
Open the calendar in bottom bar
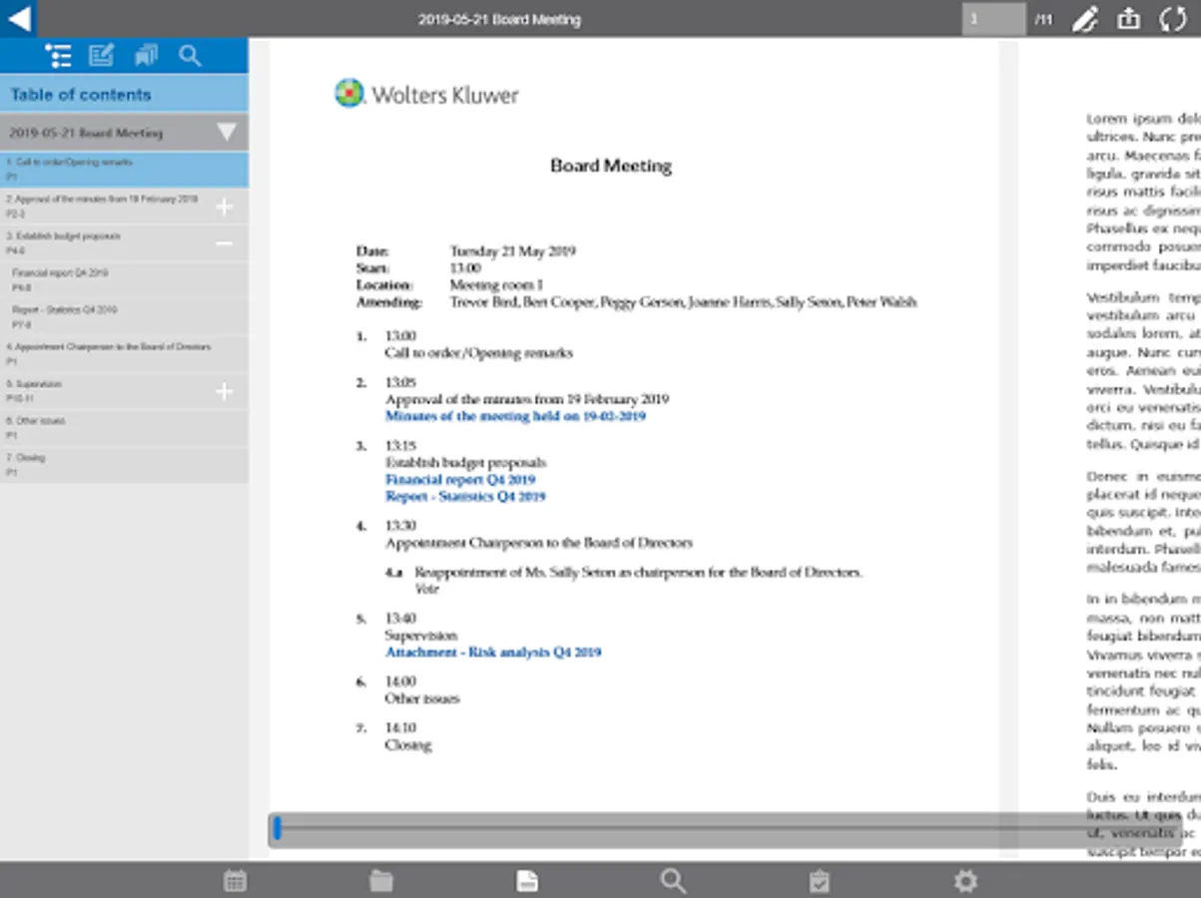235,880
